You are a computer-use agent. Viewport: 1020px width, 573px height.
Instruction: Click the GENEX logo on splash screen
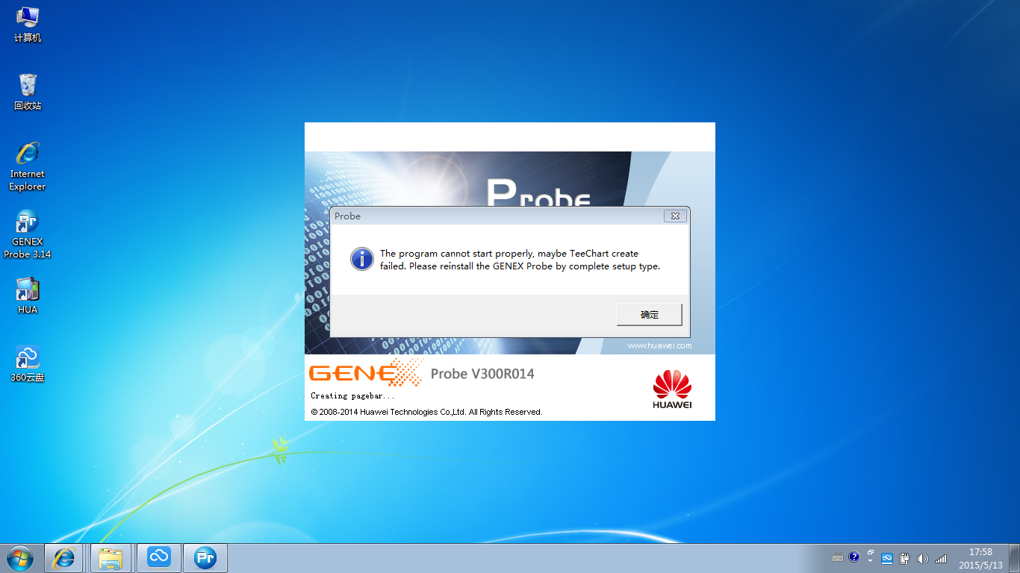(x=366, y=372)
